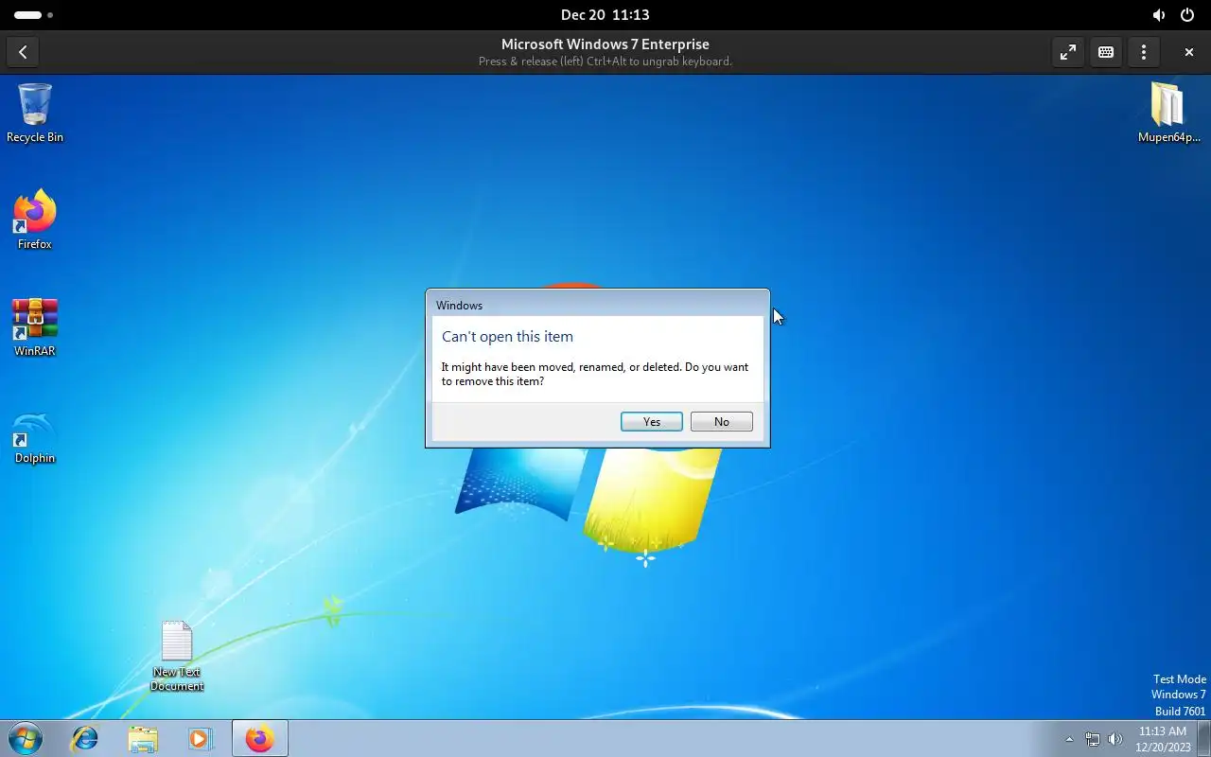Launch Internet Explorer from taskbar

(x=85, y=738)
